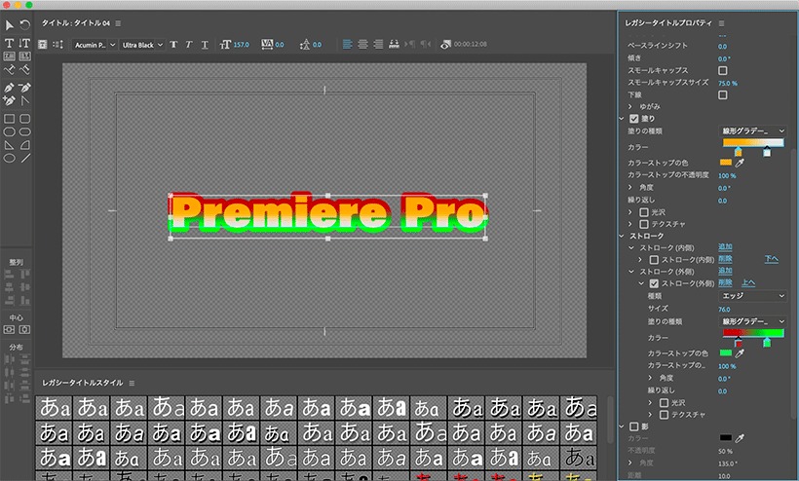Image resolution: width=799 pixels, height=481 pixels.
Task: Select the Rectangle tool
Action: click(x=9, y=119)
